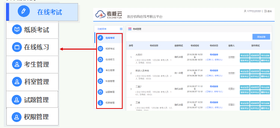The width and height of the screenshot is (280, 128).
Task: Click the 考试状态 column header
Action: 214,45
